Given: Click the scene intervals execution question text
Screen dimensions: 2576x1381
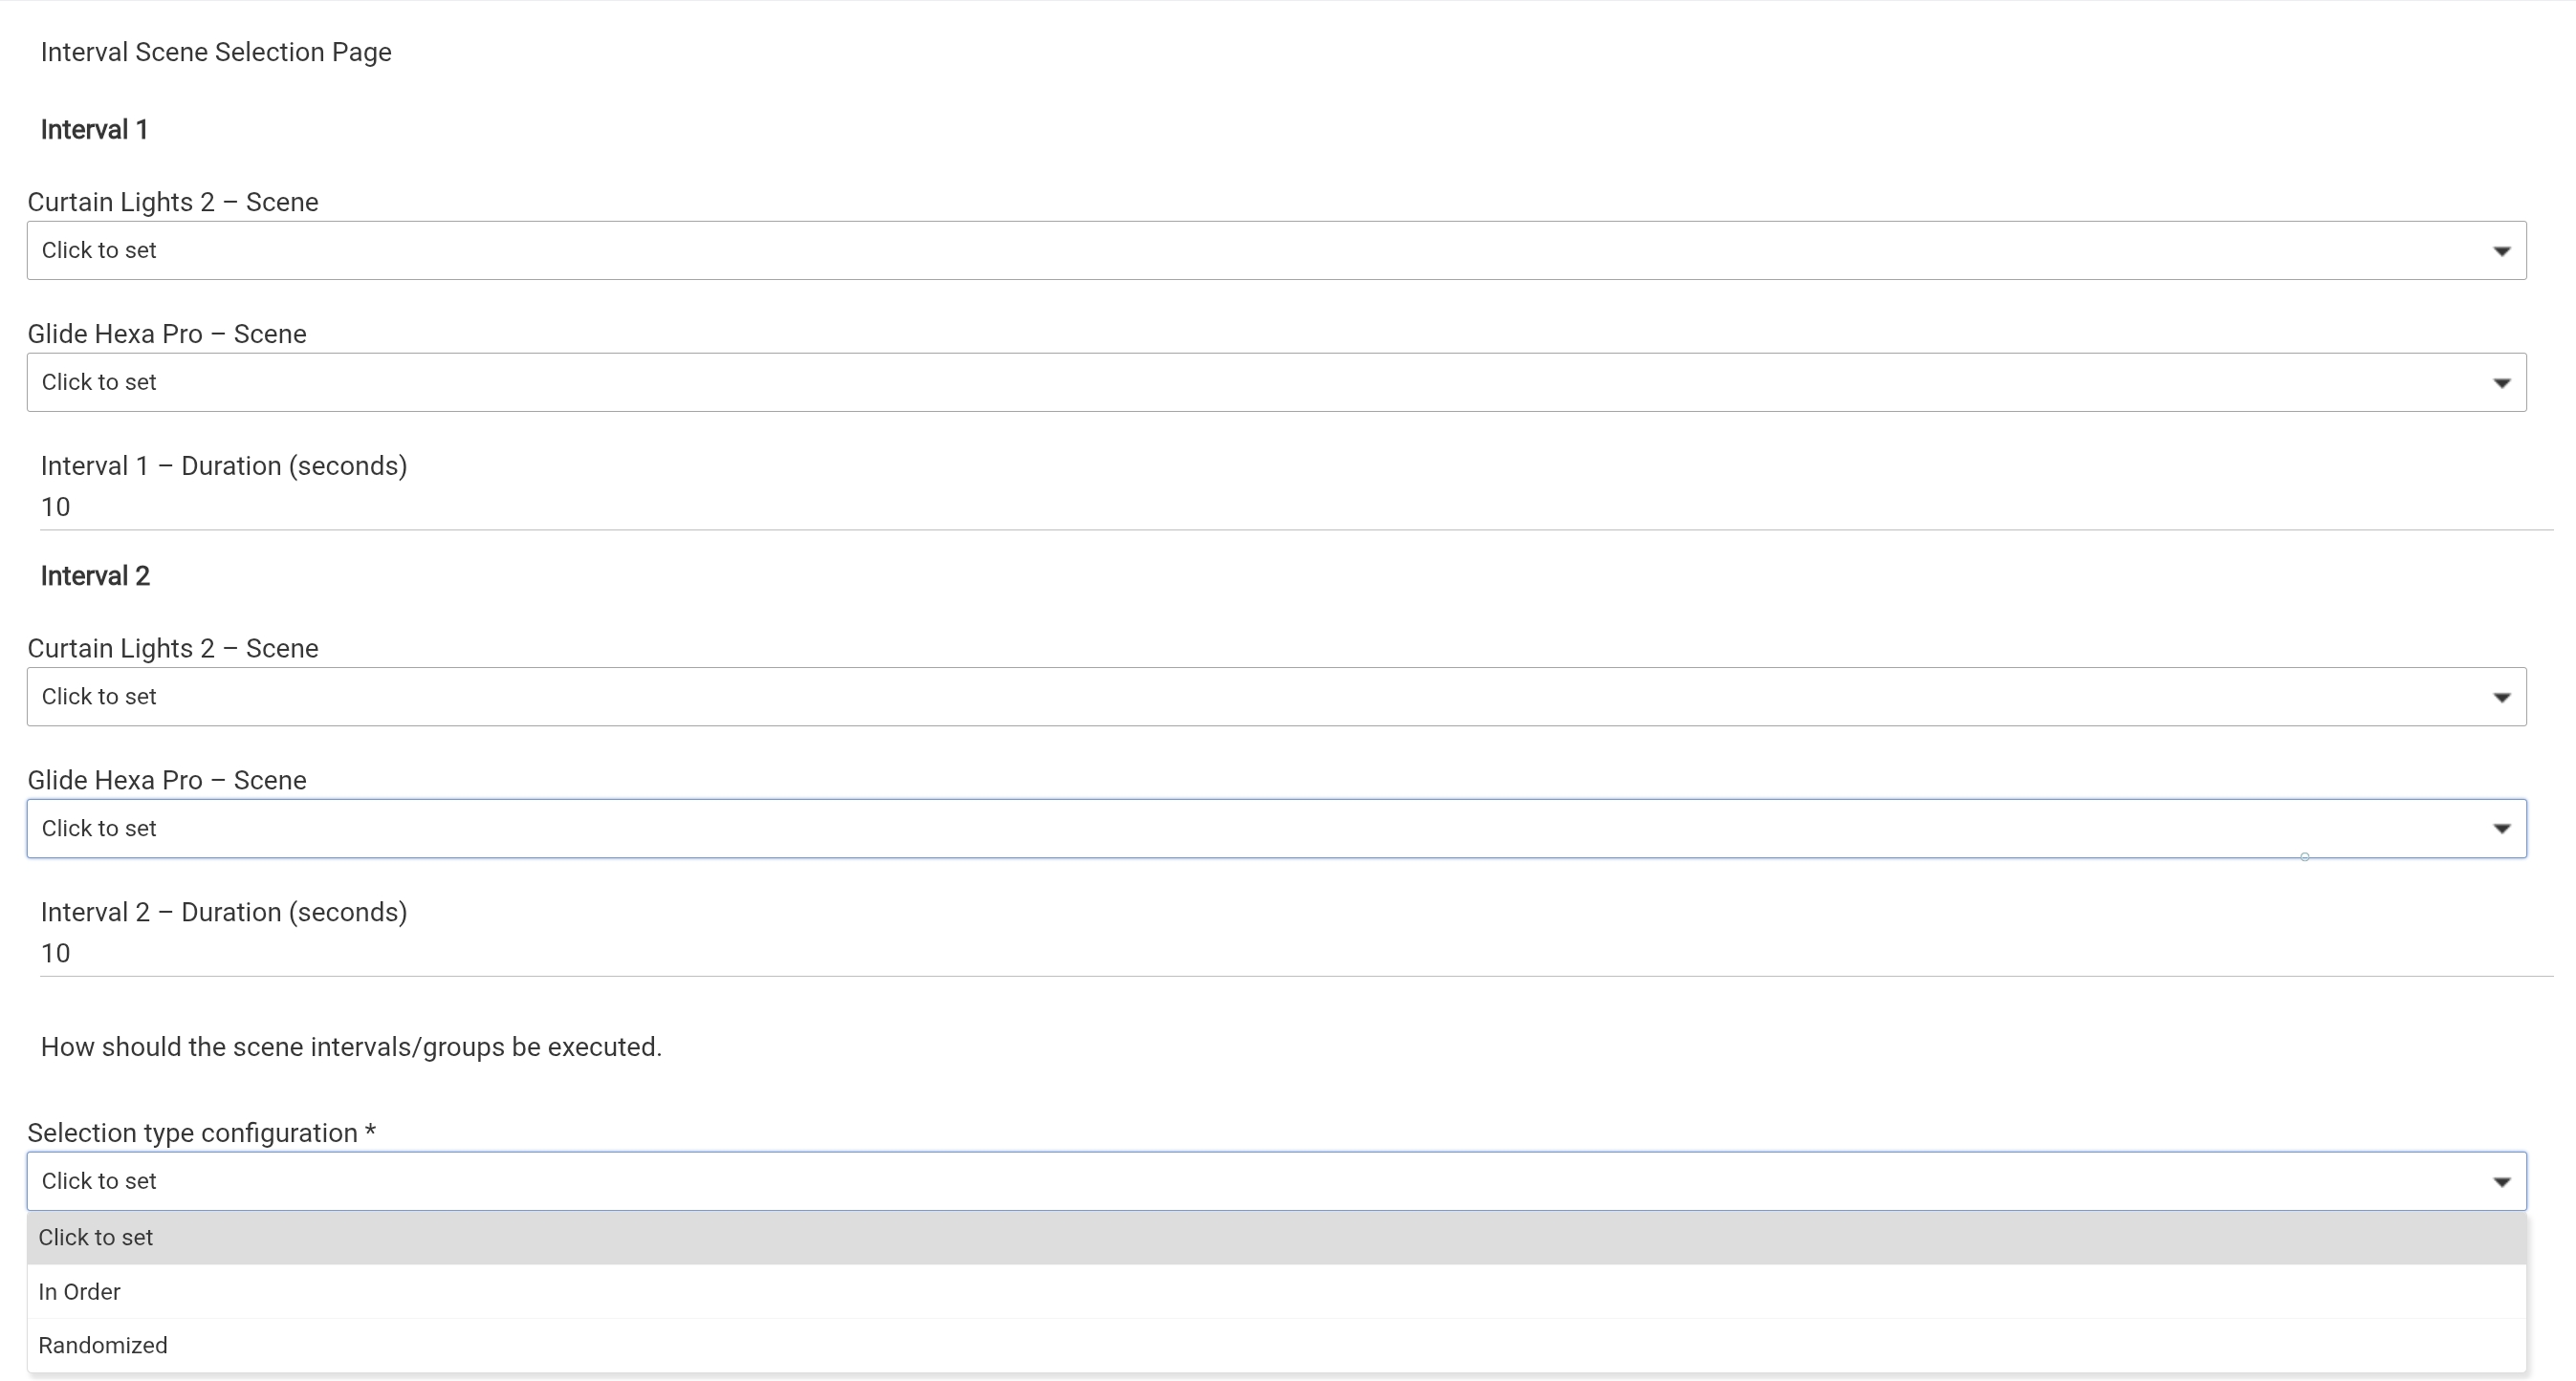Looking at the screenshot, I should [x=351, y=1047].
